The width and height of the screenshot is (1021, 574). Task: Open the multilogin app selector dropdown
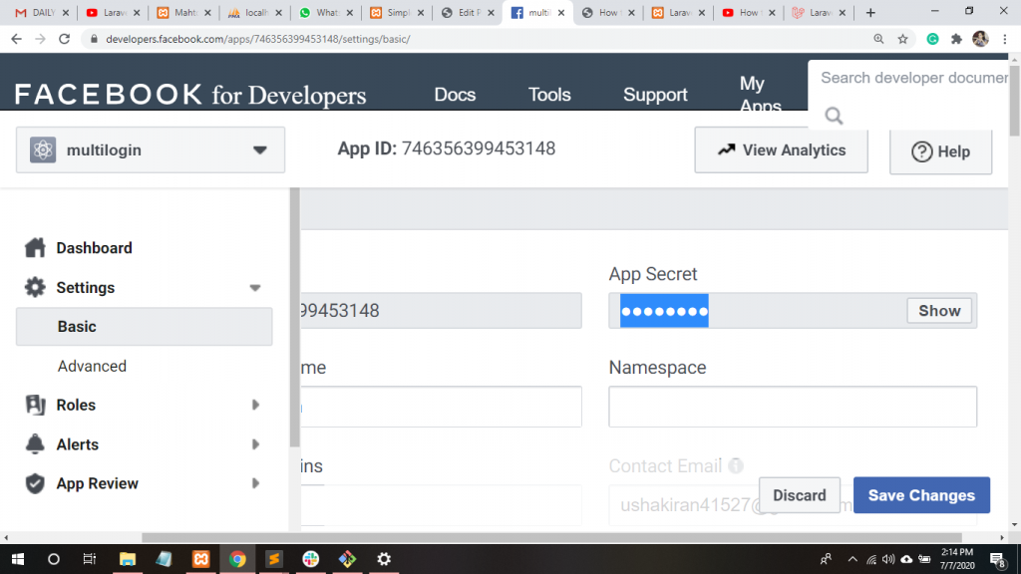point(151,150)
